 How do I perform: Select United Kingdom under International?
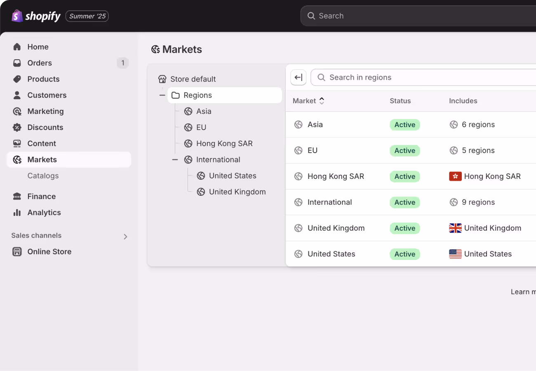[x=237, y=192]
